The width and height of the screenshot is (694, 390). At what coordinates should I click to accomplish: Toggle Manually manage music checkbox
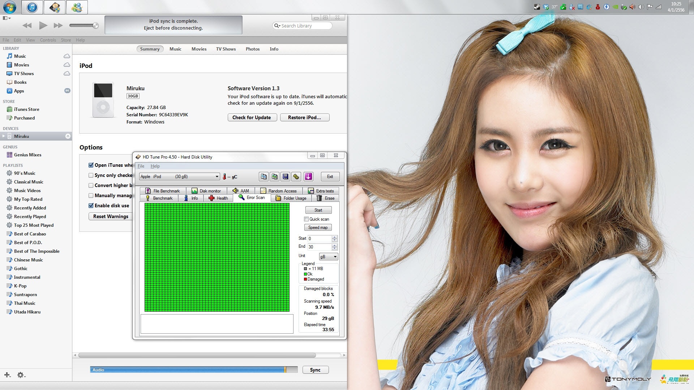click(91, 195)
